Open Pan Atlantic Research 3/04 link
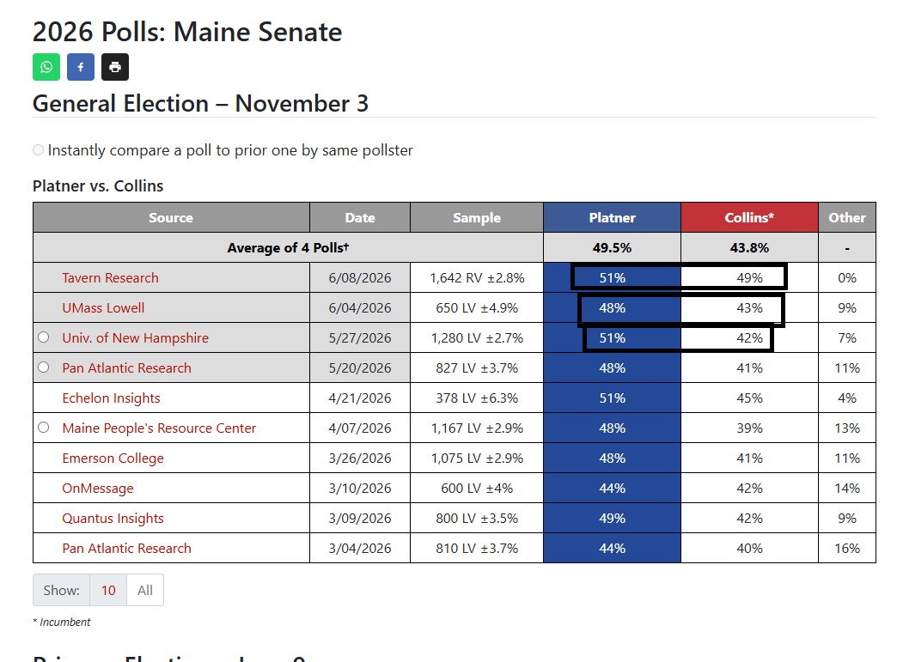This screenshot has height=662, width=897. tap(126, 549)
